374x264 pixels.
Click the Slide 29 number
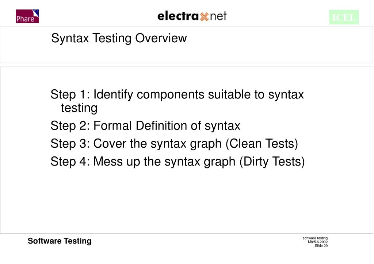pos(321,246)
